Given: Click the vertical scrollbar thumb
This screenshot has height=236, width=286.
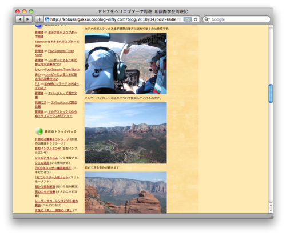Looking at the screenshot, I should tap(271, 94).
